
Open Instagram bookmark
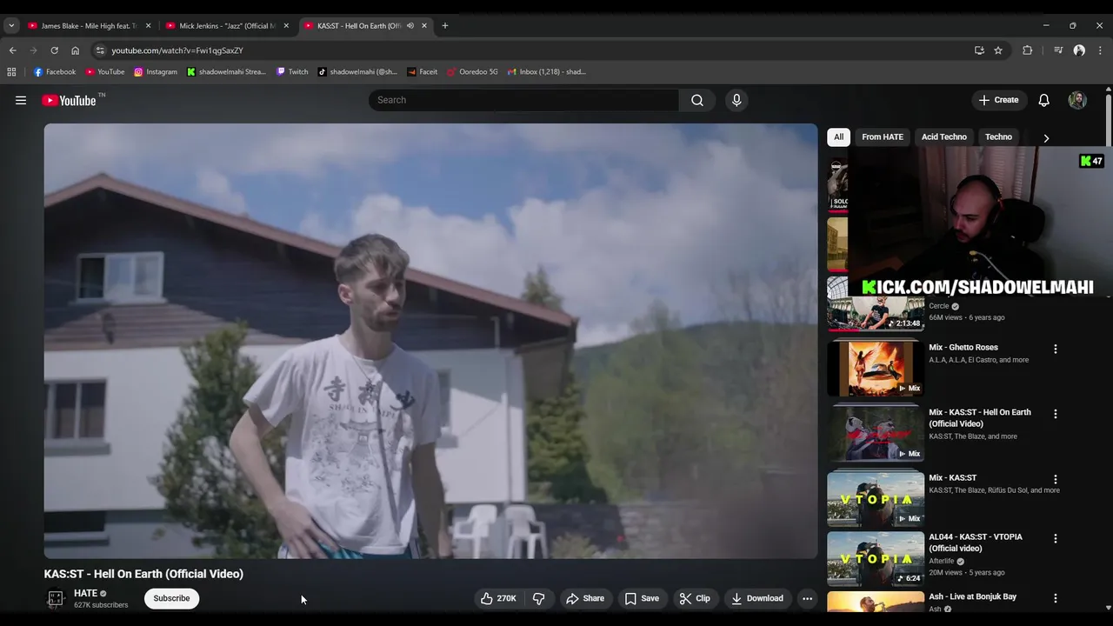click(156, 72)
